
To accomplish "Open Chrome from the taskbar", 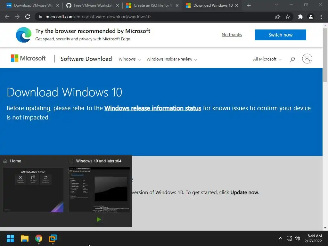I will coord(39,238).
